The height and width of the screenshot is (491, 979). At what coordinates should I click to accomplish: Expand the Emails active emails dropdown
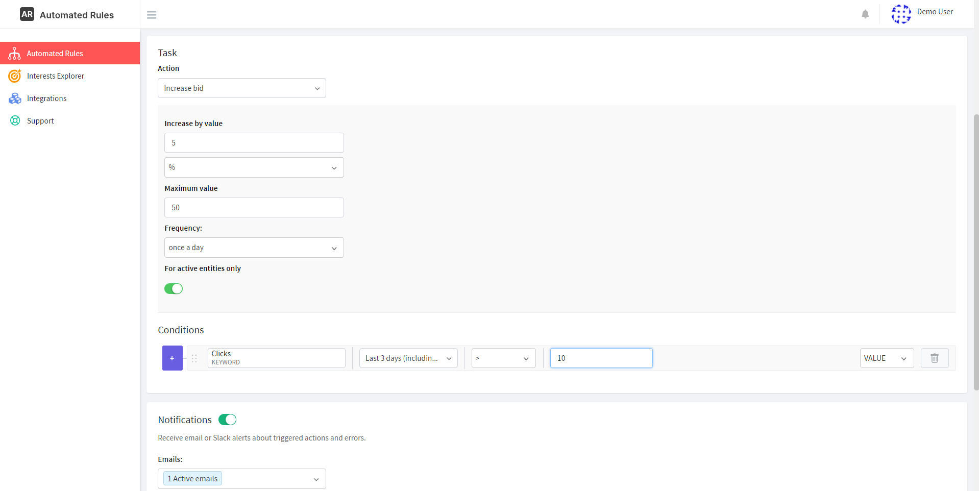click(x=242, y=479)
